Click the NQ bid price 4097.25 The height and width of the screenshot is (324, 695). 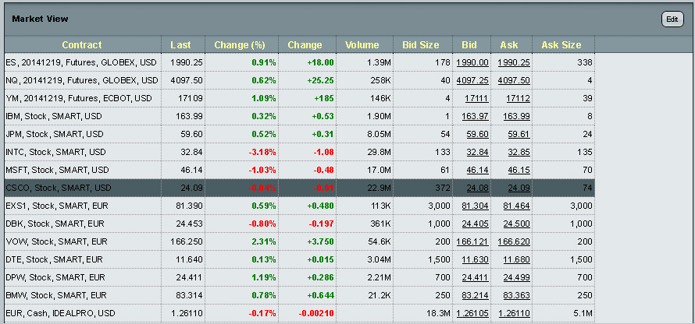coord(472,80)
